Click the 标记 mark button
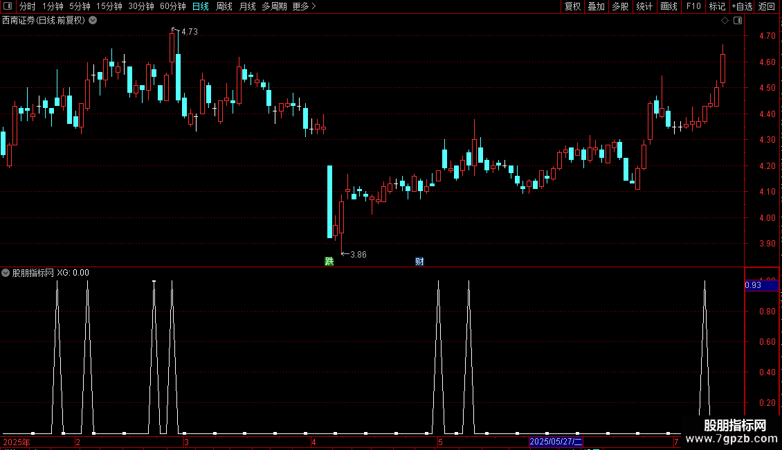This screenshot has height=450, width=782. click(717, 6)
